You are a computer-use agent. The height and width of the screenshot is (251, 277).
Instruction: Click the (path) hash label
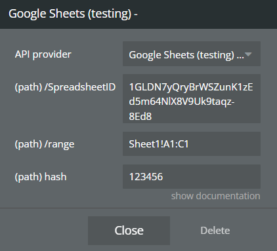point(41,177)
